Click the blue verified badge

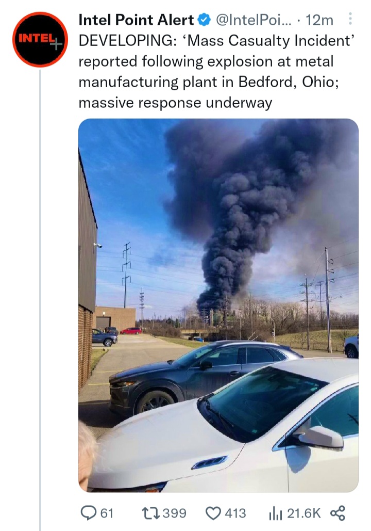[x=204, y=20]
